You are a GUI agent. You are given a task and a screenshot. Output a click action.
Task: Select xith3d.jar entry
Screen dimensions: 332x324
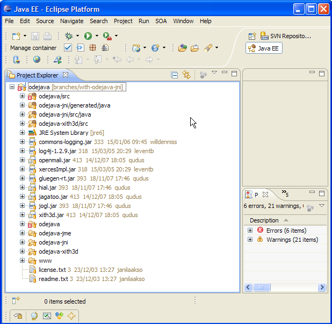coord(51,215)
